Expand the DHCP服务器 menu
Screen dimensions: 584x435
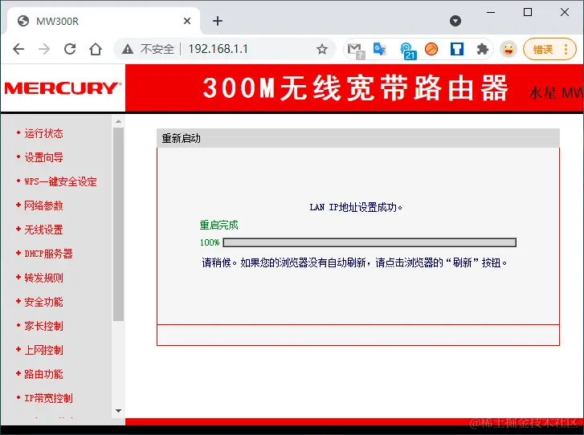(x=48, y=254)
